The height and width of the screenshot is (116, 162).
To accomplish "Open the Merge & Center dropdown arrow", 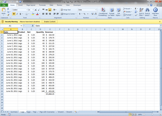I will tap(76, 14).
